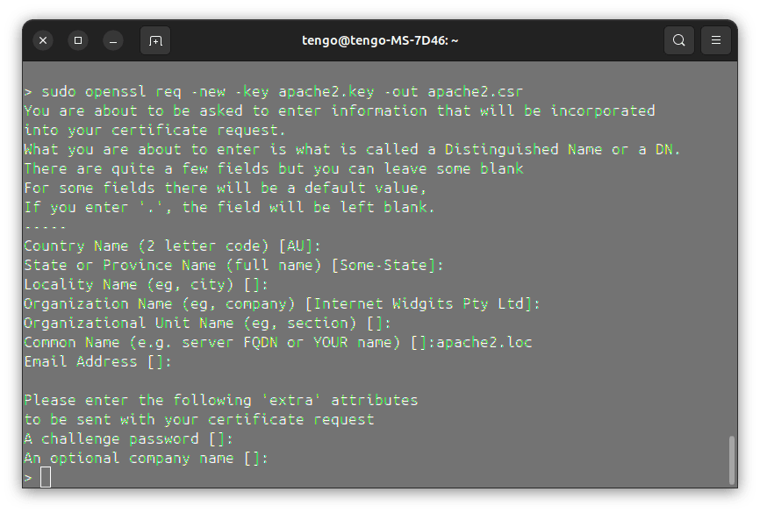Open the hamburger menu

(715, 40)
